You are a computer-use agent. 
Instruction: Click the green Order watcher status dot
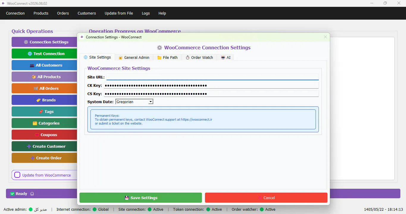click(x=262, y=210)
